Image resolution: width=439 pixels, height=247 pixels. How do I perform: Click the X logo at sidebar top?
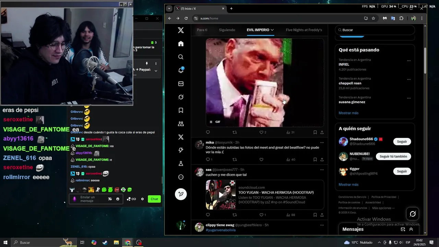[181, 30]
